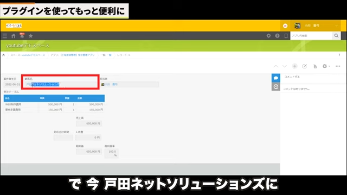Open the three-dot more options menu
Viewport: 347px width, 195px height.
[x=338, y=66]
